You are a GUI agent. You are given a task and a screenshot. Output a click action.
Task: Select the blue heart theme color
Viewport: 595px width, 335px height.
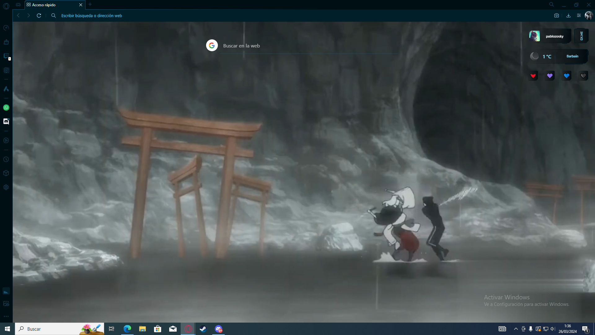tap(566, 76)
